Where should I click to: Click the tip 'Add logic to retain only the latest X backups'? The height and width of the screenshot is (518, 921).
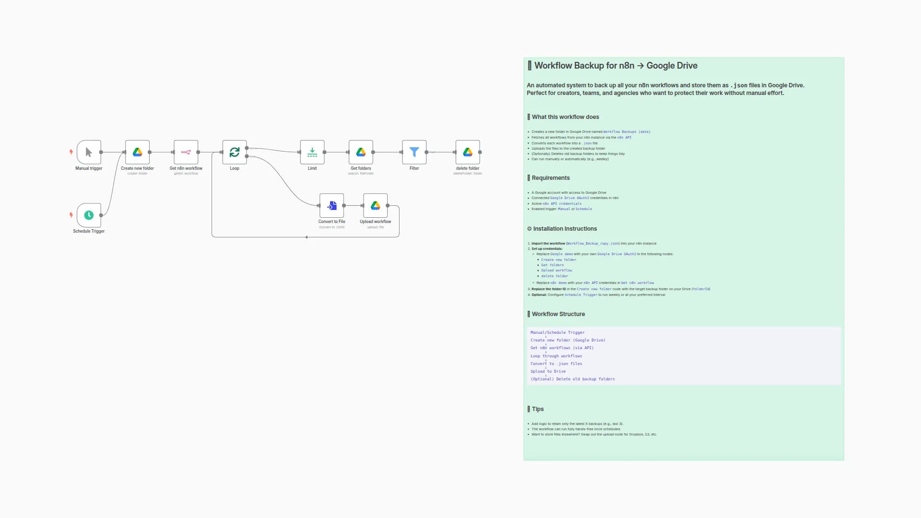click(x=578, y=424)
